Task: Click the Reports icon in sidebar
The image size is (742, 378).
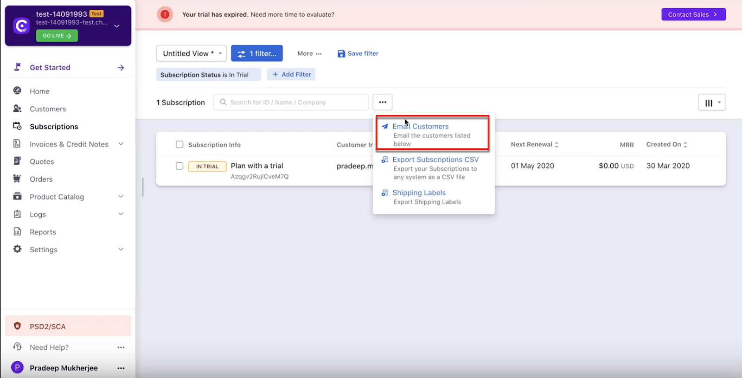Action: click(x=17, y=231)
